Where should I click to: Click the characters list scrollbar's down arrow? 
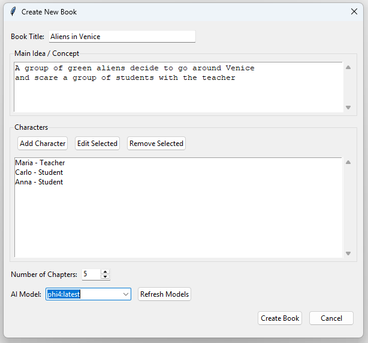coord(348,253)
